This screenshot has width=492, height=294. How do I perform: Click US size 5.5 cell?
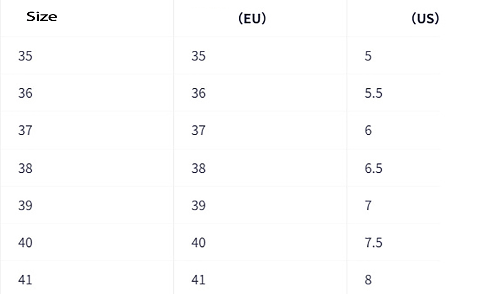point(374,93)
